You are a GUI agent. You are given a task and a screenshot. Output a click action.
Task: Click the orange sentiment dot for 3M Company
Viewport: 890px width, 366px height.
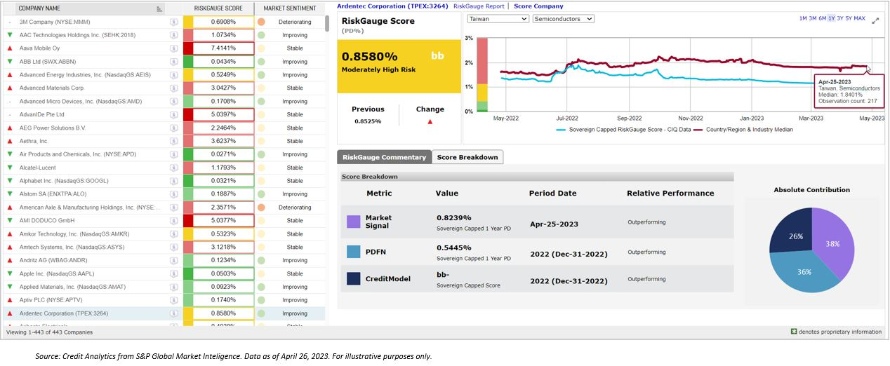tap(261, 22)
